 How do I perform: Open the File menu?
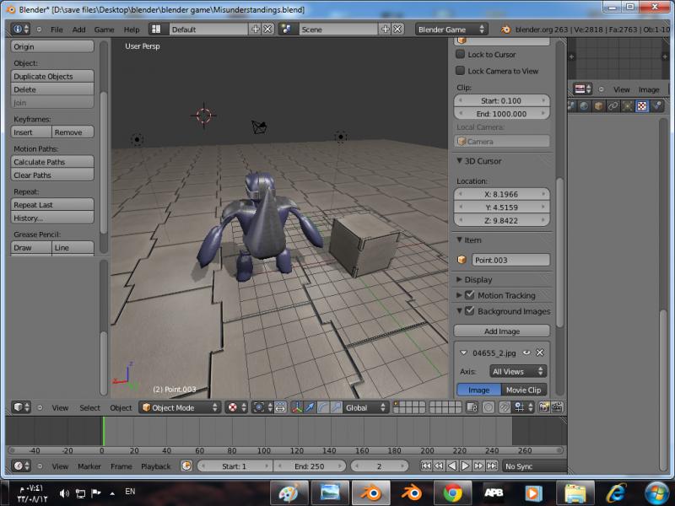57,30
